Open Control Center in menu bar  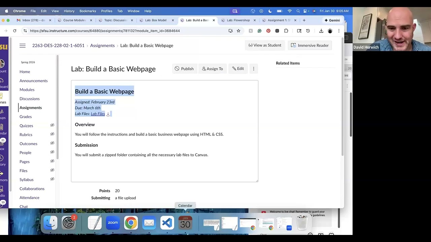click(306, 11)
